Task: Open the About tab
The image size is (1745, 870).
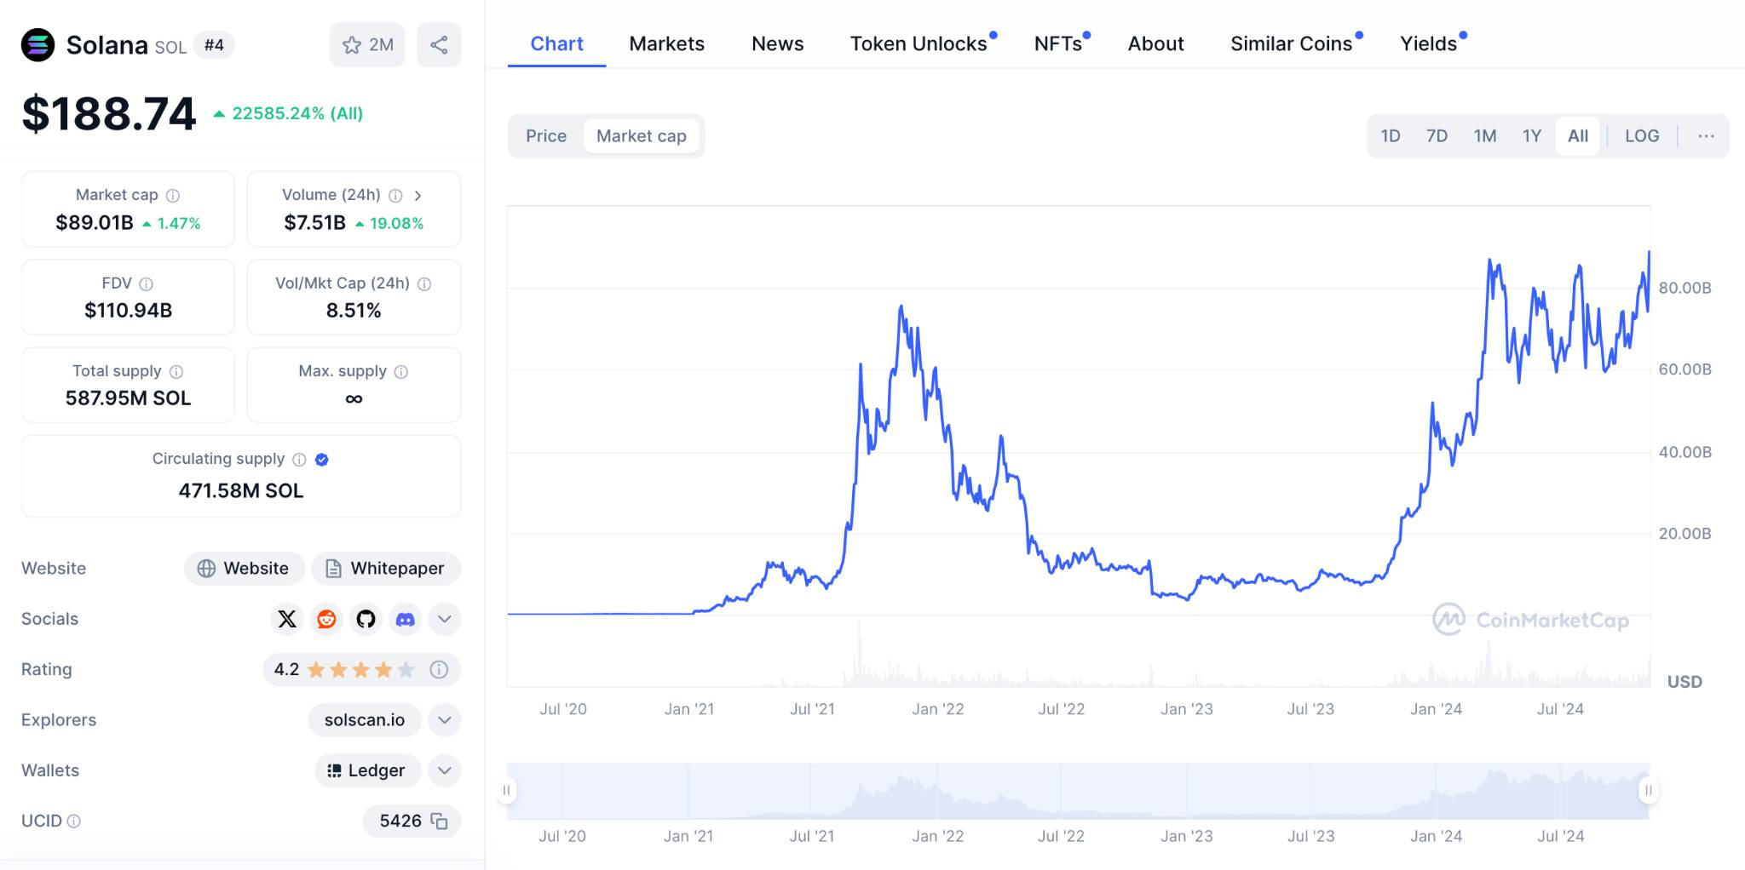Action: pyautogui.click(x=1156, y=43)
